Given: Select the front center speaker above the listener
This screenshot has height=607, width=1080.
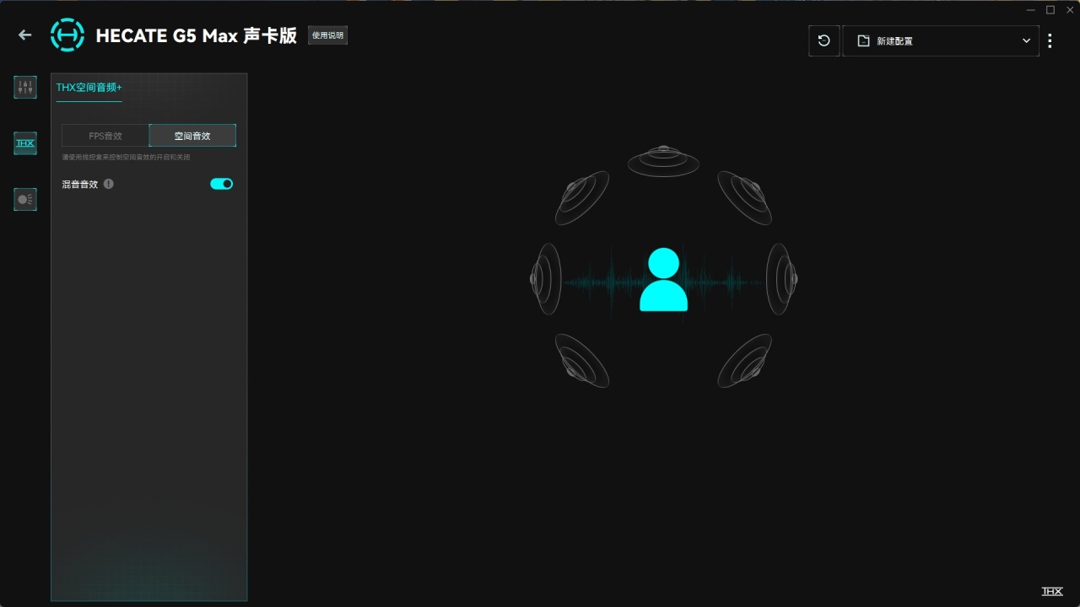Looking at the screenshot, I should pos(663,160).
